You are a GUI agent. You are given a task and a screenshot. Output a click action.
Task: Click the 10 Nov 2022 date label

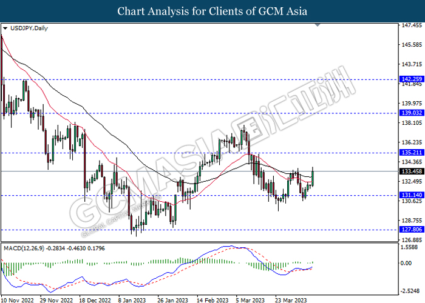18,300
